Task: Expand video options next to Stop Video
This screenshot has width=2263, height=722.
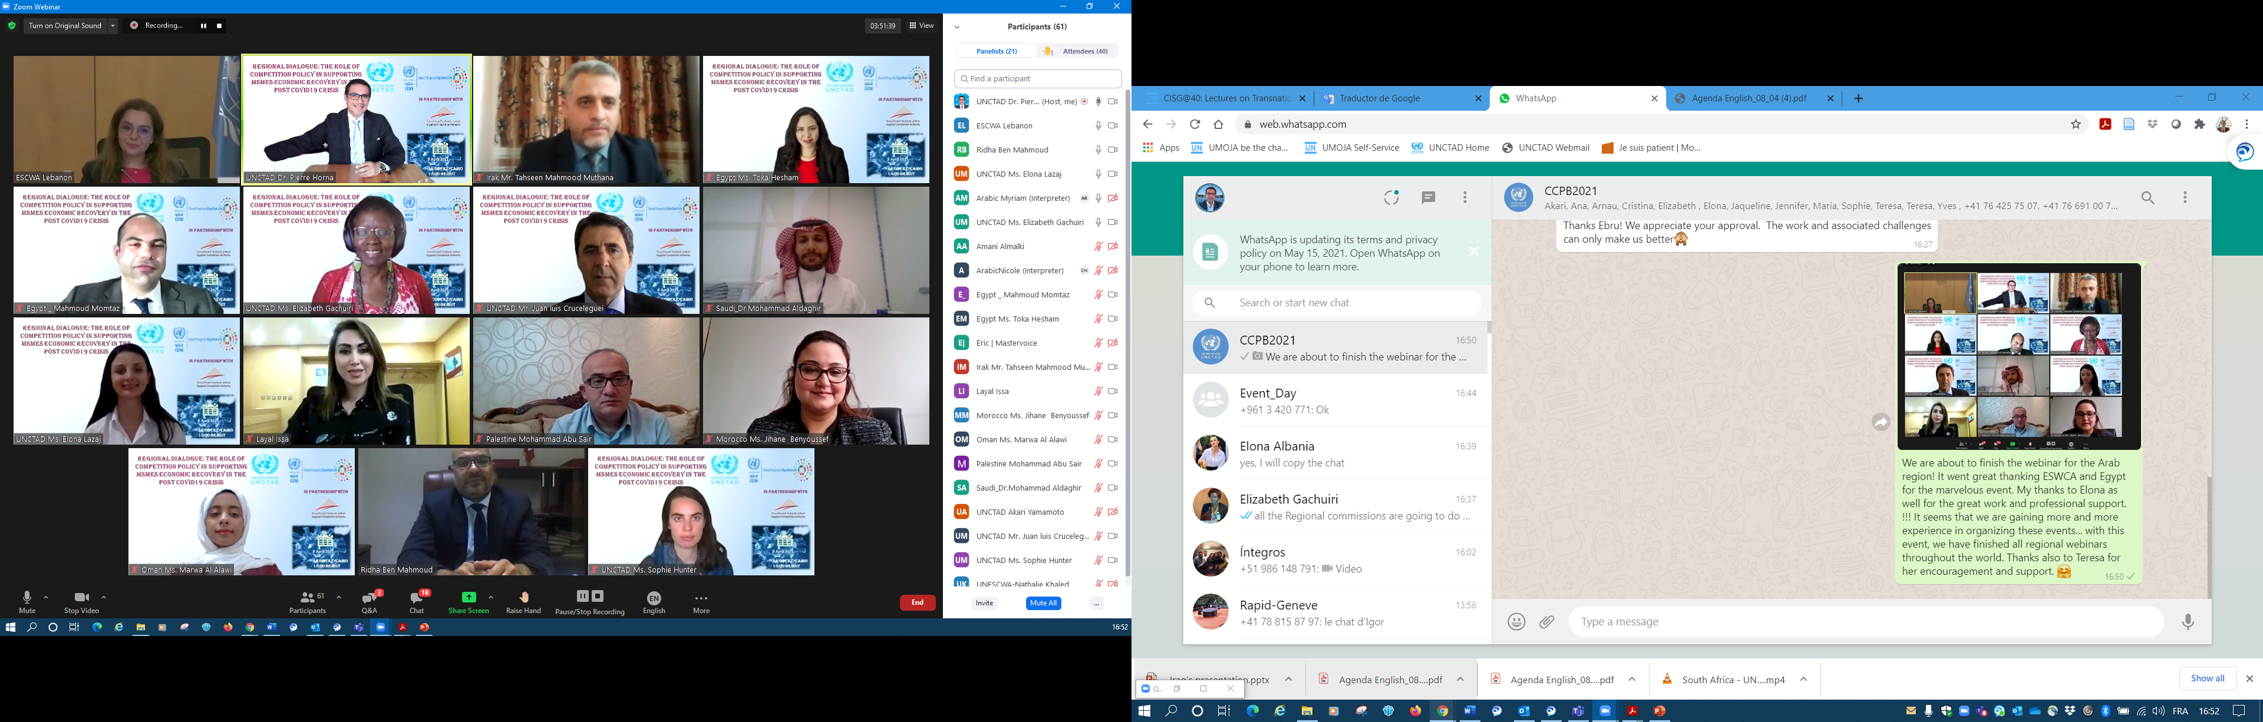Action: pos(104,597)
